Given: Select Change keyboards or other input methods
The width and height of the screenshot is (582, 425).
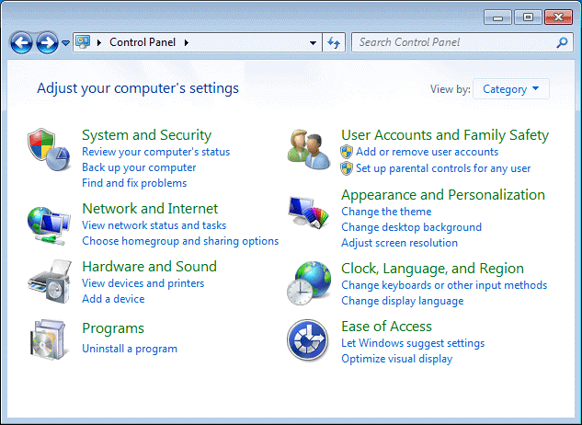Looking at the screenshot, I should click(x=444, y=285).
